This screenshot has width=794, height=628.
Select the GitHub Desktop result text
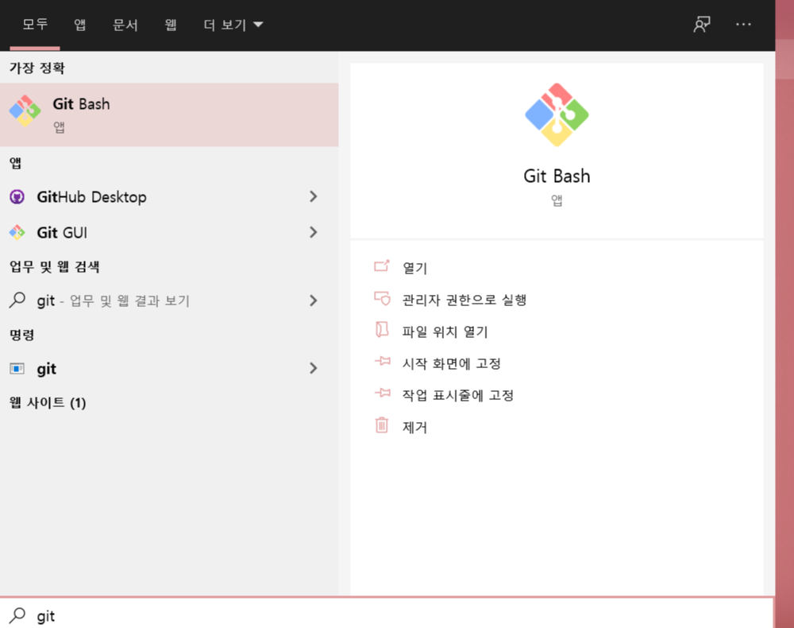coord(91,196)
